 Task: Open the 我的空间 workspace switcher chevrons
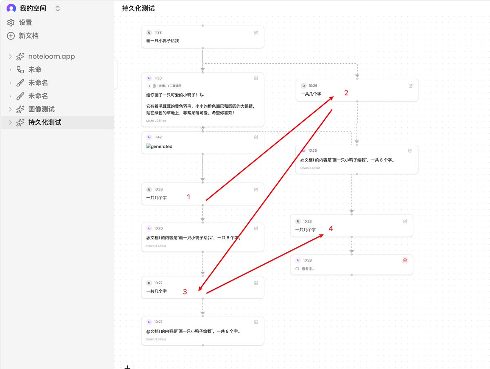58,8
